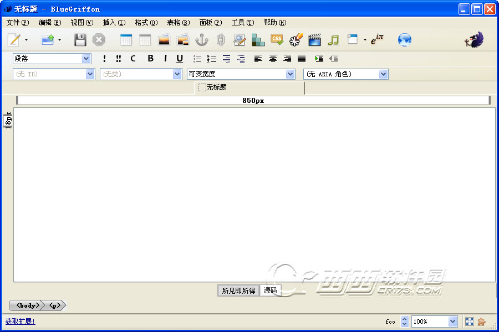Insert audio with the music note icon

(333, 40)
